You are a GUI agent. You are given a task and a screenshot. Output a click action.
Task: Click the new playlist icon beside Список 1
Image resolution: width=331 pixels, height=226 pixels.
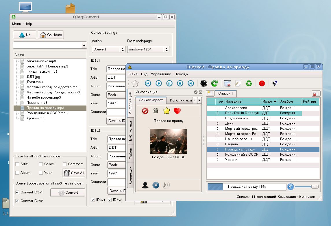[210, 93]
